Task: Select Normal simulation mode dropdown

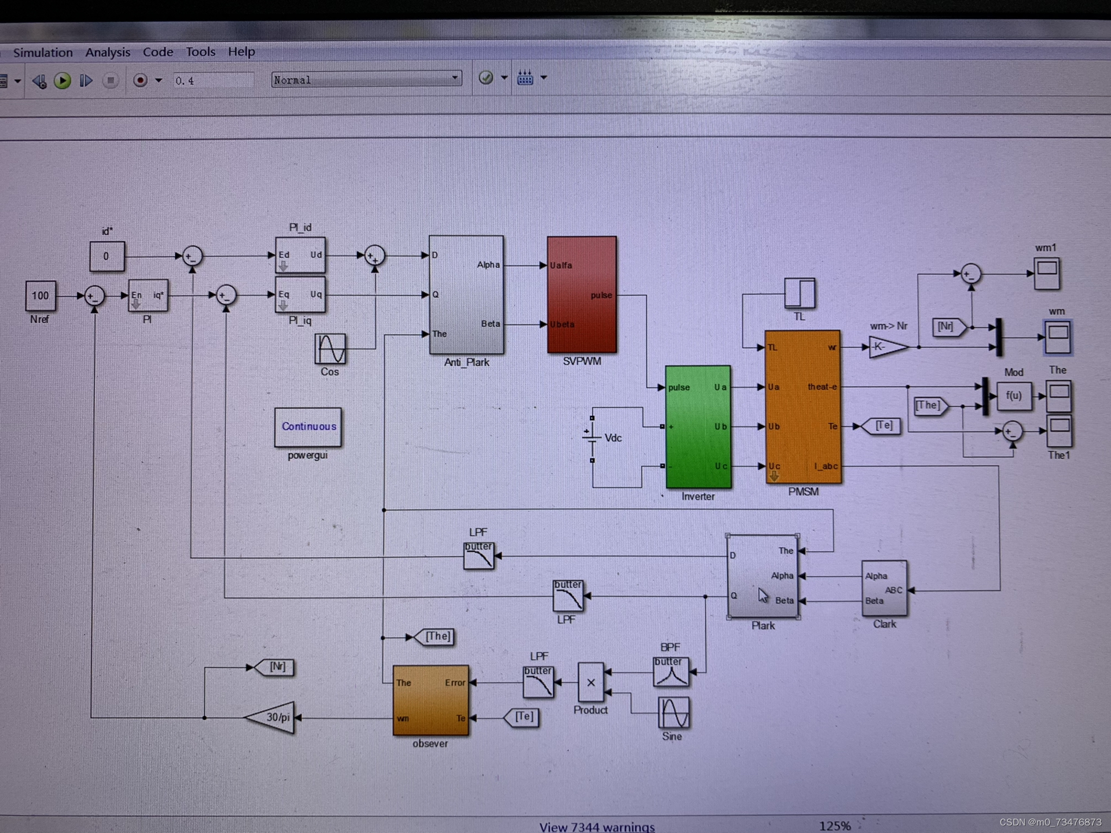Action: point(363,80)
